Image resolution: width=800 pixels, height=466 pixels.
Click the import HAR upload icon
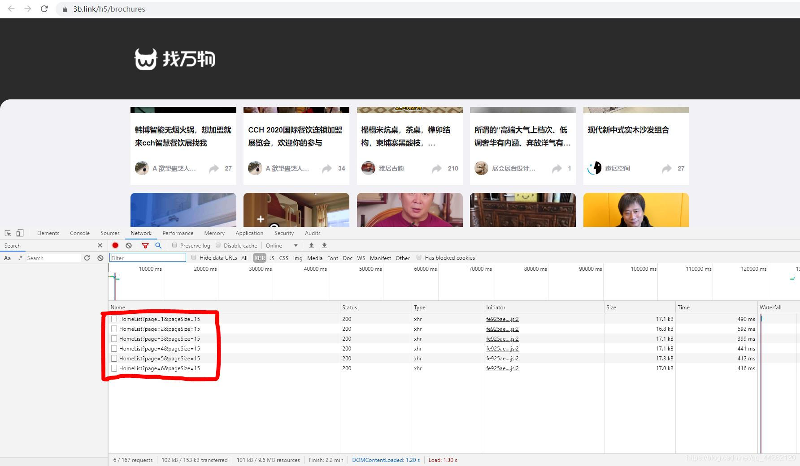pos(311,245)
